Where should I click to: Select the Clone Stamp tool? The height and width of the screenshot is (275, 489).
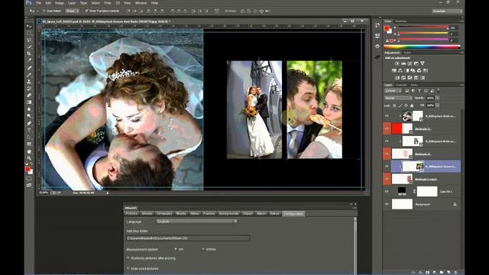point(29,82)
